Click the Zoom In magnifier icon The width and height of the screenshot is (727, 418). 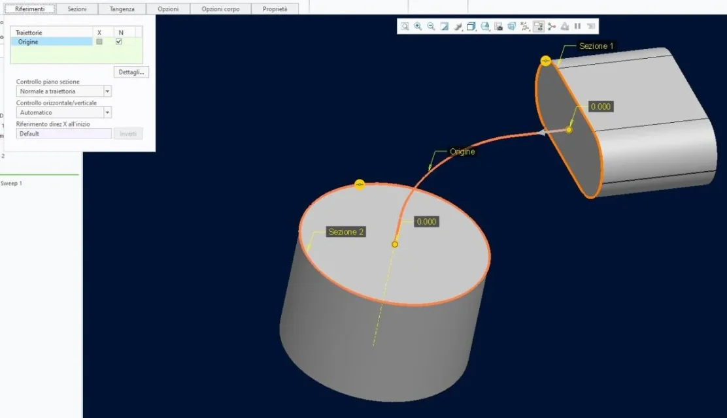pos(418,27)
